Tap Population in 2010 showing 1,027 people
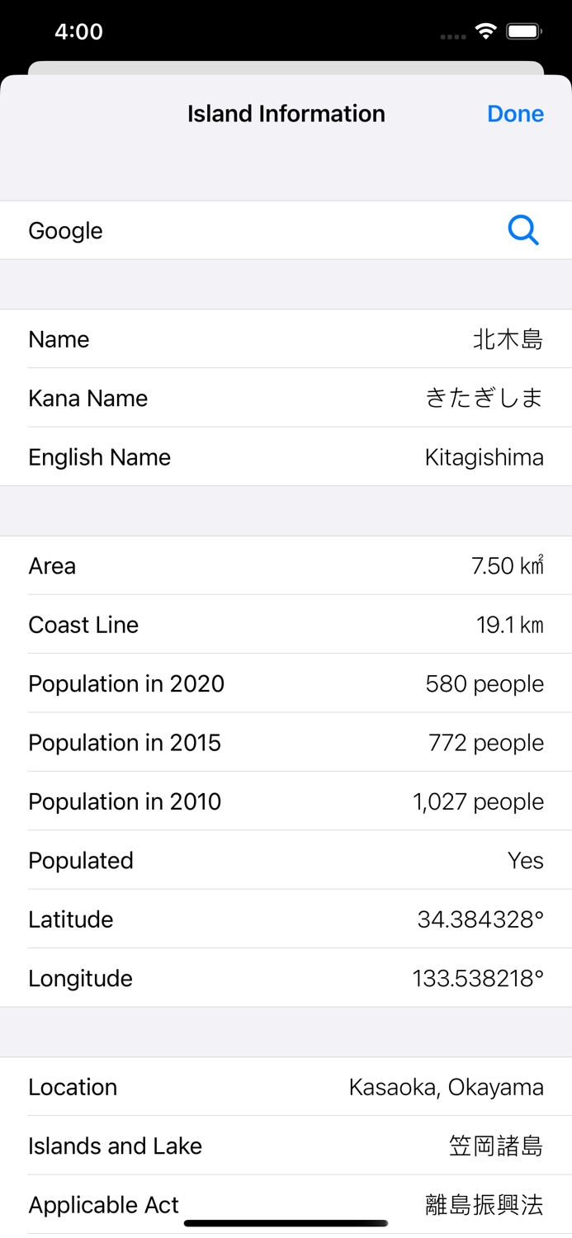The image size is (572, 1238). click(x=286, y=801)
